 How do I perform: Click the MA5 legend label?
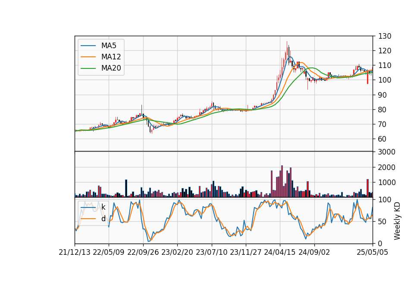coord(109,46)
